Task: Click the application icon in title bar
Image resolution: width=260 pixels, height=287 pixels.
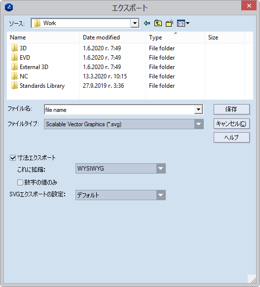Action: coord(9,7)
